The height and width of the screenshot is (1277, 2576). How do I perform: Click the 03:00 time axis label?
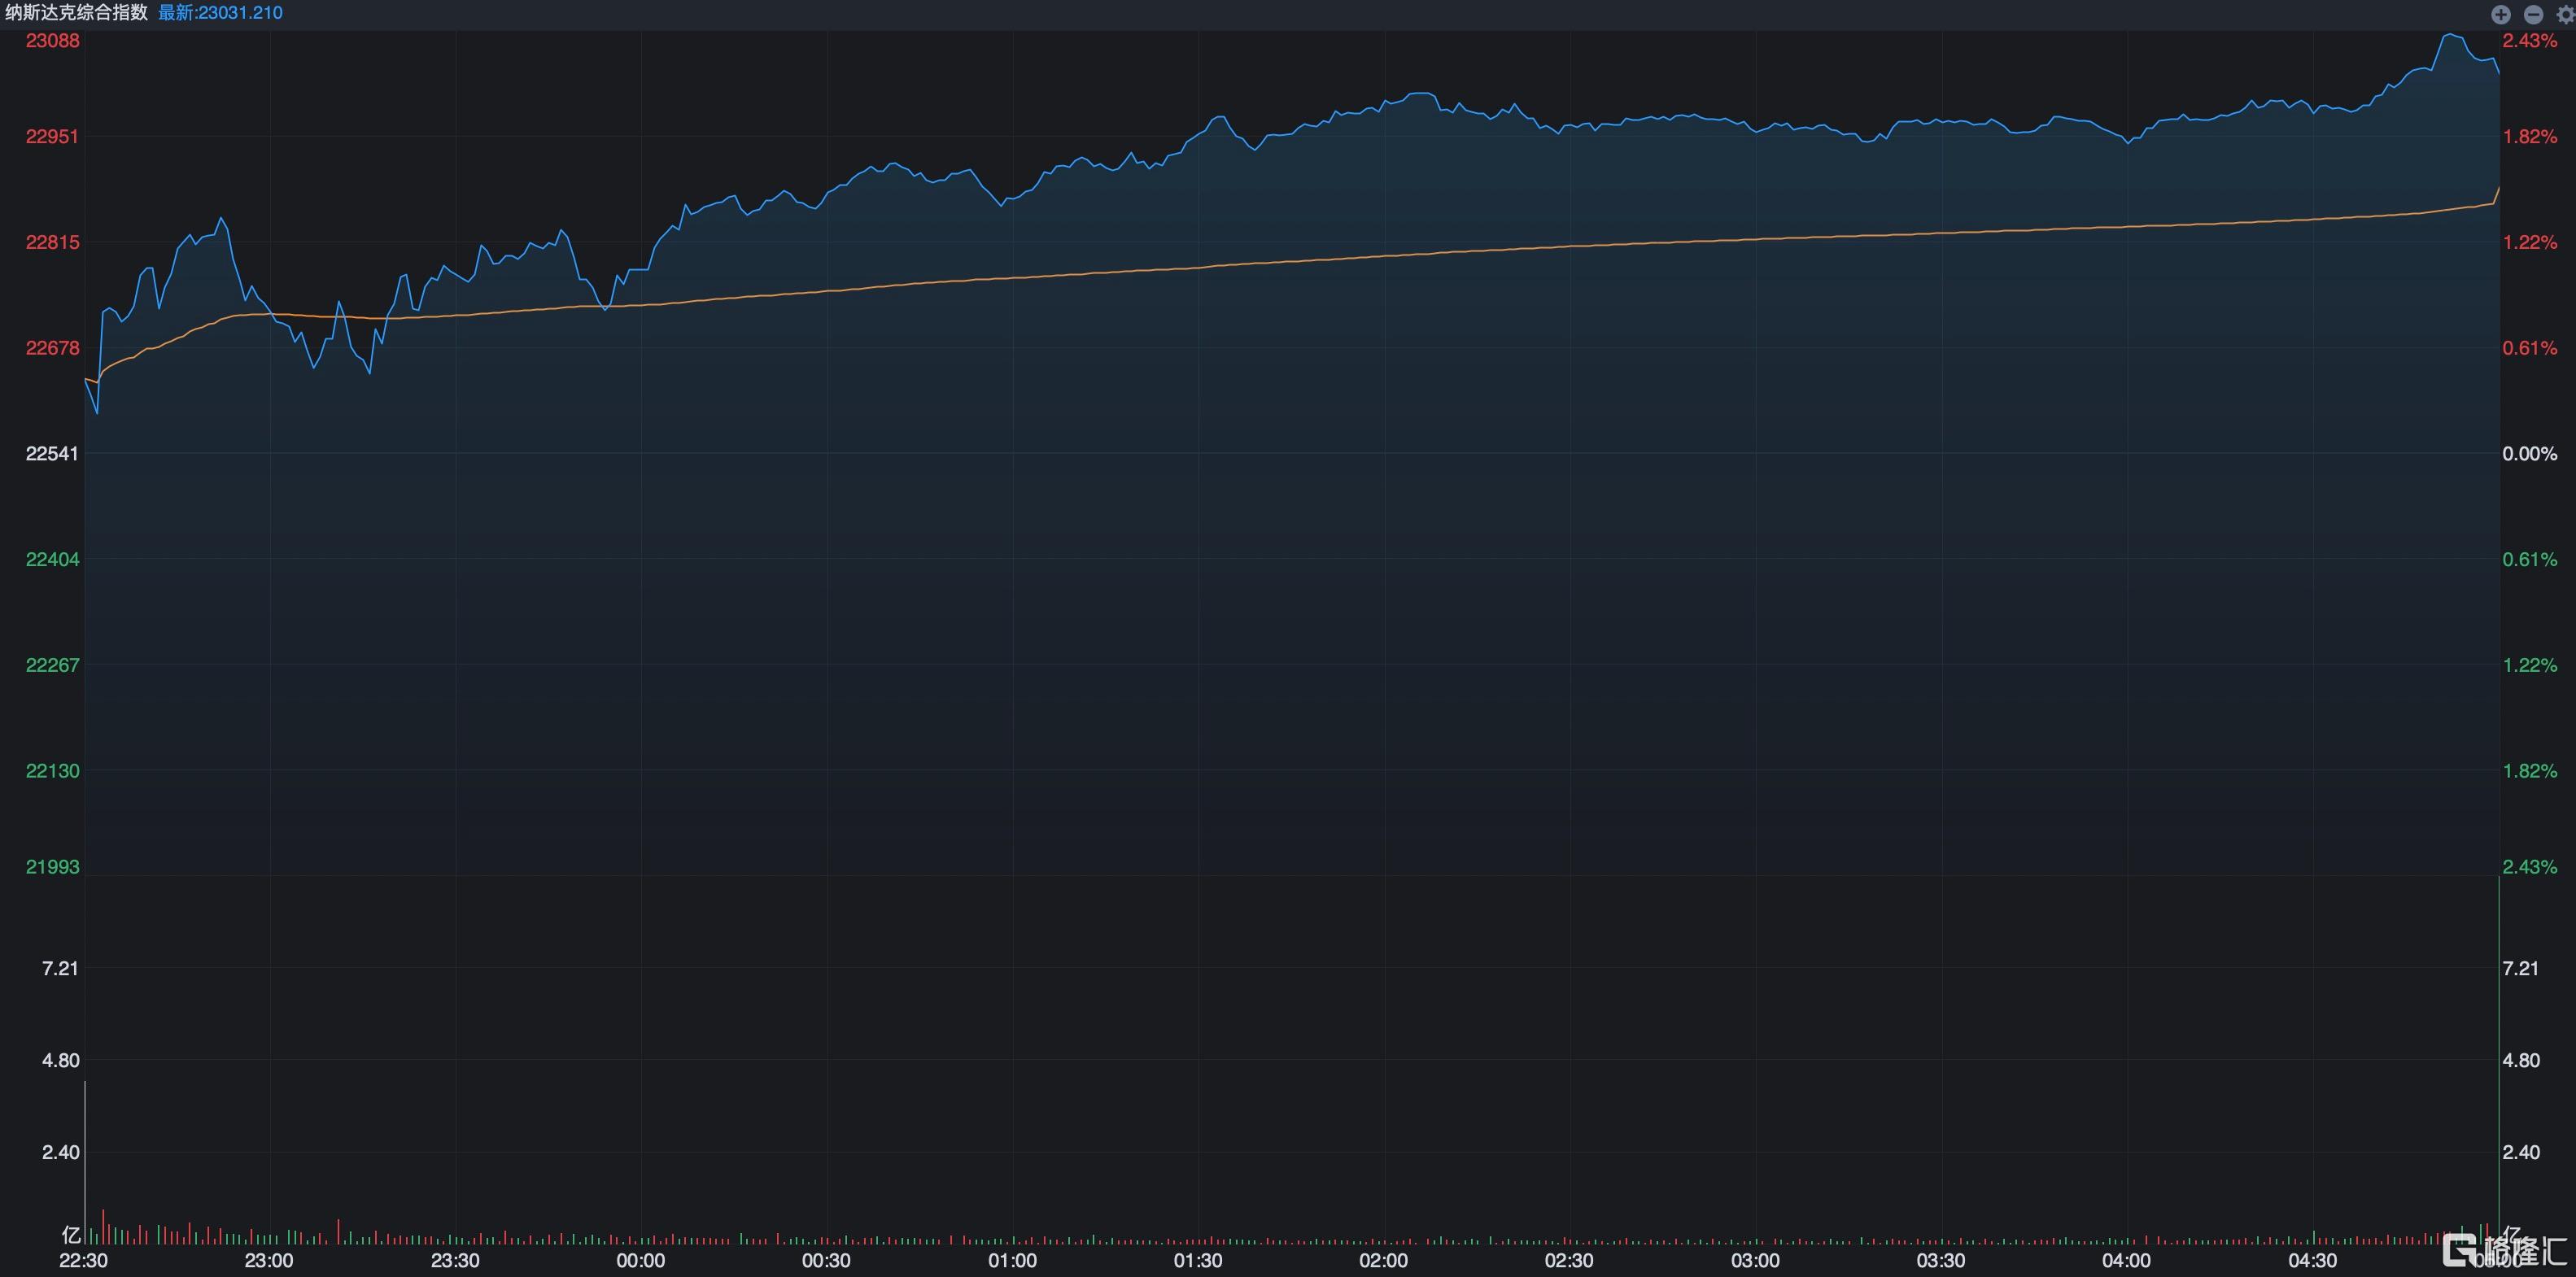point(1755,1261)
